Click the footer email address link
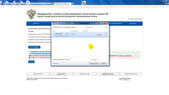 (126, 80)
